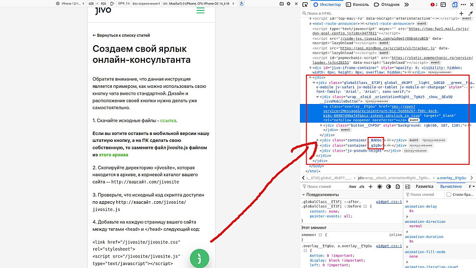The height and width of the screenshot is (268, 476).
Task: Add a new node with plus icon
Action: click(x=461, y=13)
